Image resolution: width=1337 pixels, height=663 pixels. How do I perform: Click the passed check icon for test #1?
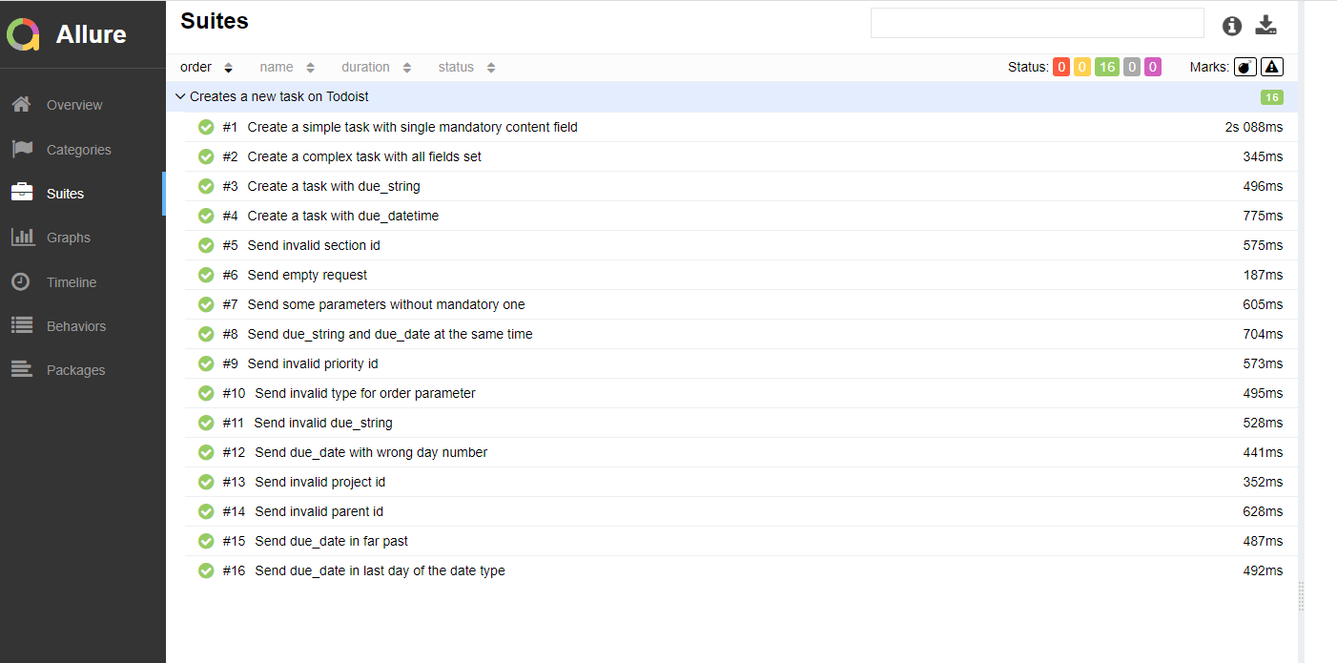[206, 127]
